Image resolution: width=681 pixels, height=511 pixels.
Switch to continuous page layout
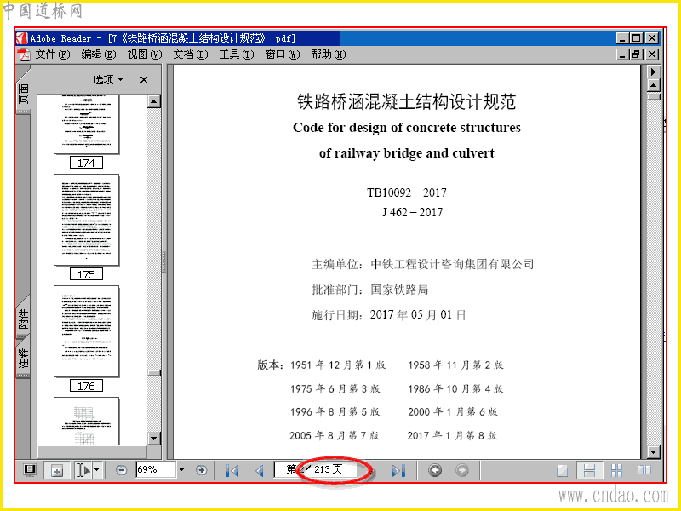pos(589,471)
